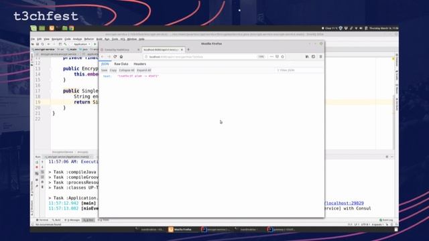Viewport: 429px width, 241px height.
Task: Open IntelliJ Build menu
Action: (x=99, y=39)
